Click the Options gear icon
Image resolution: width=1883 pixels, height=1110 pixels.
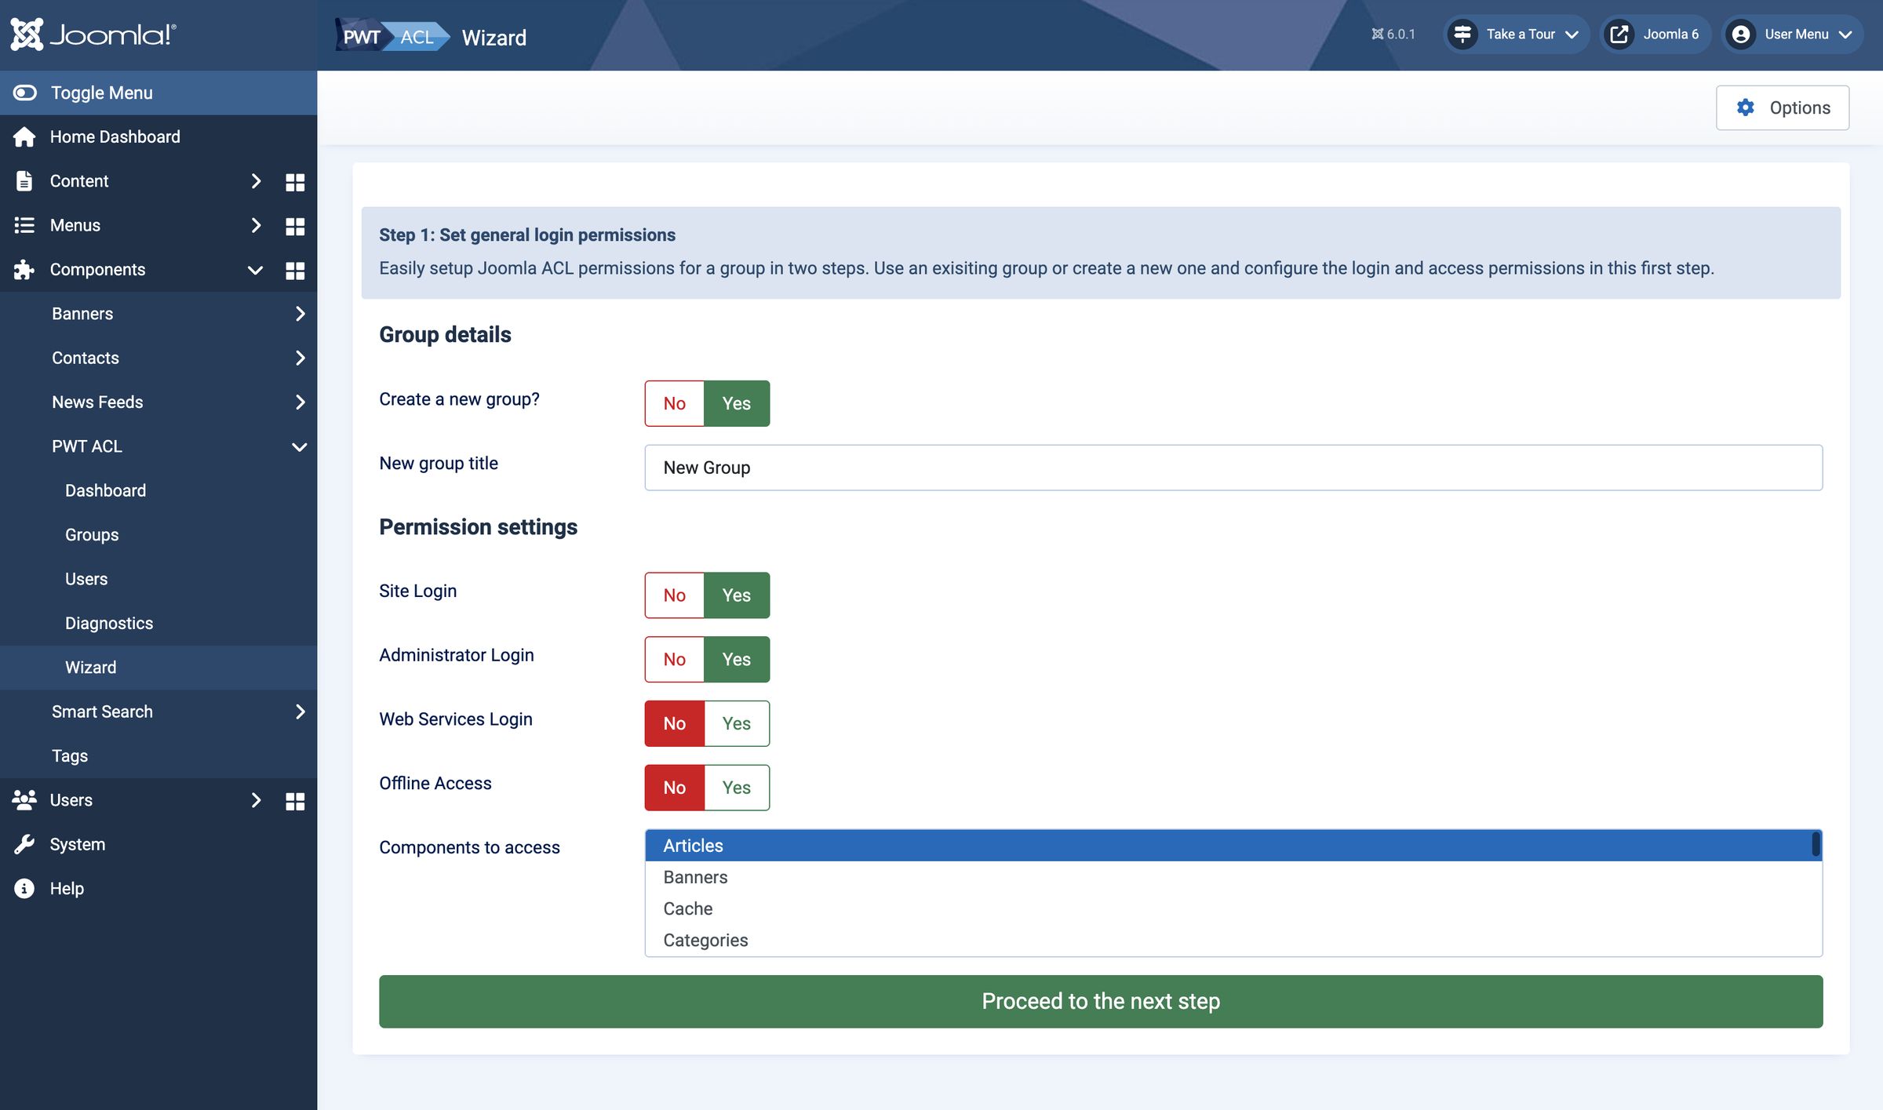point(1746,107)
